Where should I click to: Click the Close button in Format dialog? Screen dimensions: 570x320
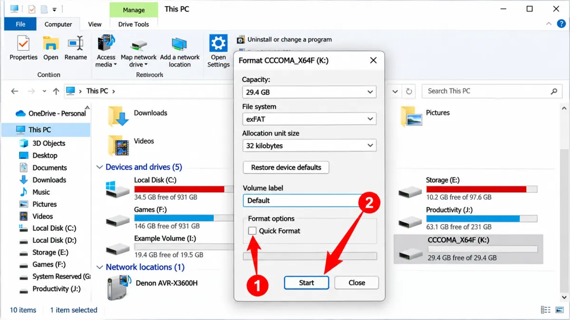click(357, 283)
